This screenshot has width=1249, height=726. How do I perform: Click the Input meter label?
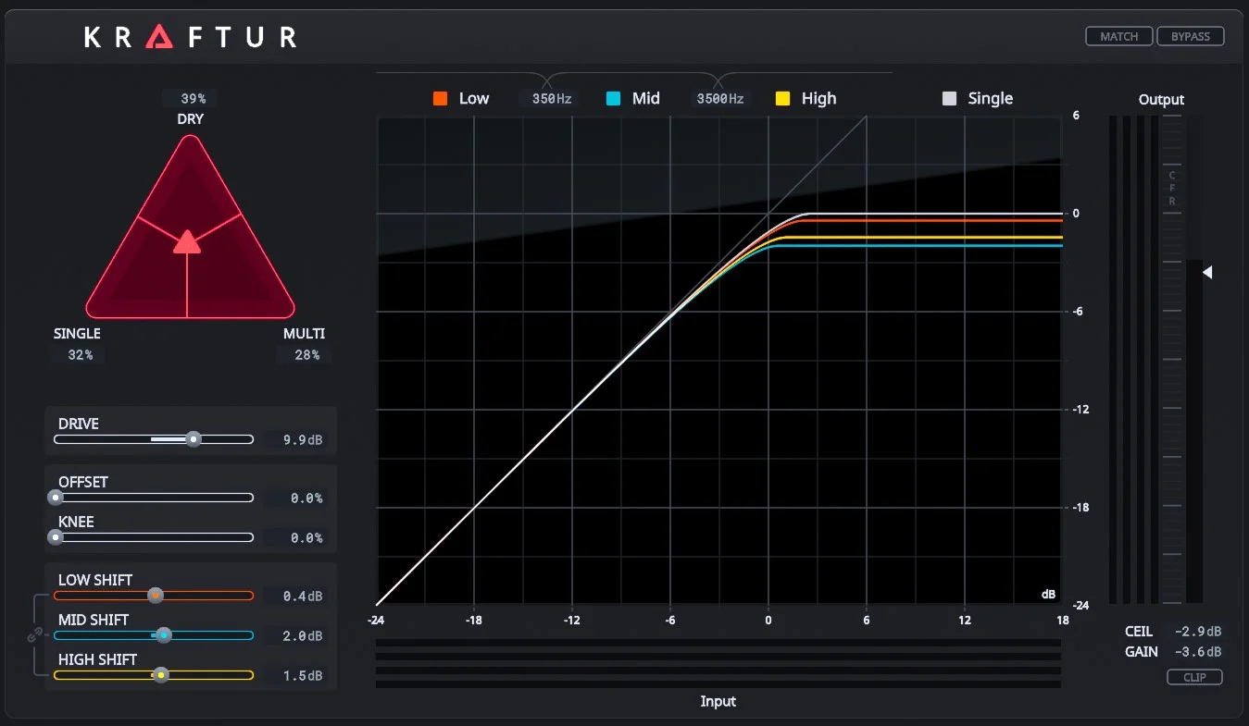pos(718,701)
